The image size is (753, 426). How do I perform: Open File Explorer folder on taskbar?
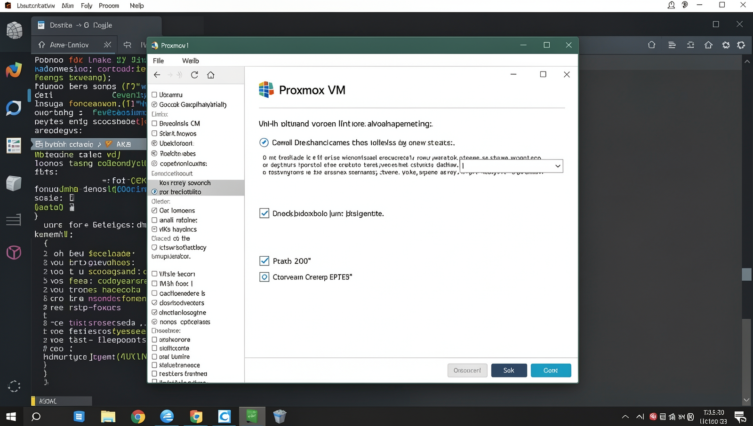[108, 416]
